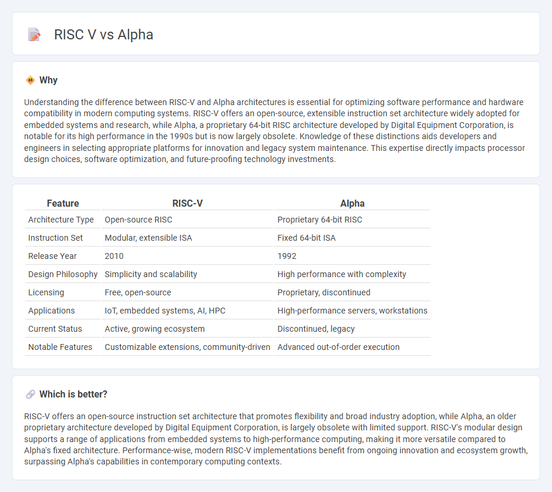
Task: Click the 'Active, growing ecosystem' cell
Action: pyautogui.click(x=187, y=329)
